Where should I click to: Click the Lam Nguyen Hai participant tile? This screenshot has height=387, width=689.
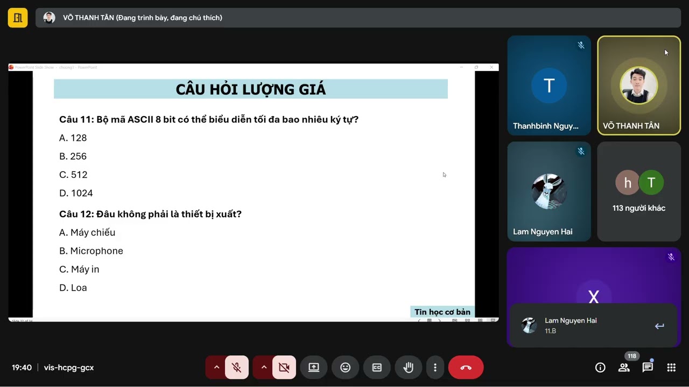[x=549, y=191]
